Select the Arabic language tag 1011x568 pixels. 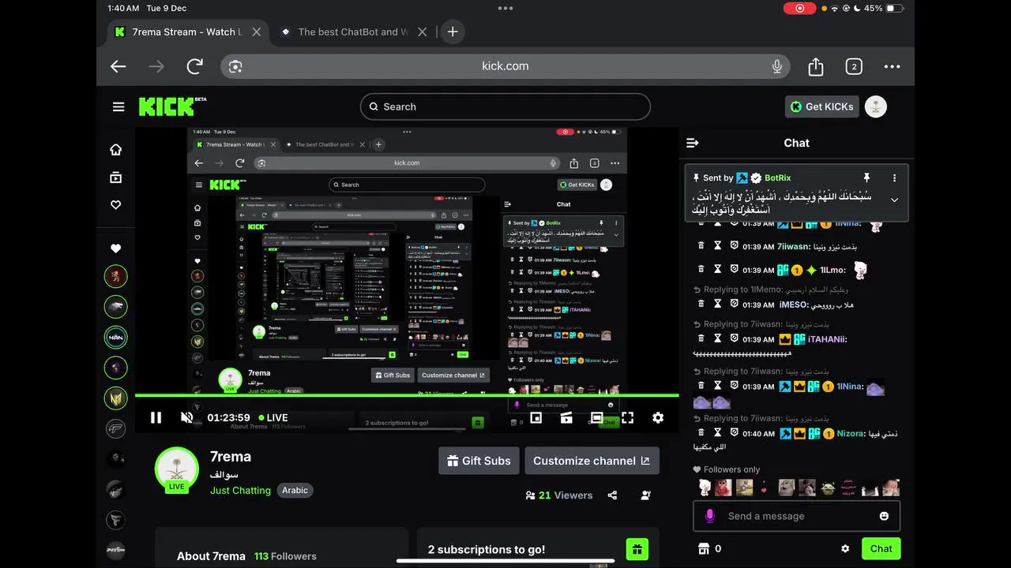(x=295, y=490)
